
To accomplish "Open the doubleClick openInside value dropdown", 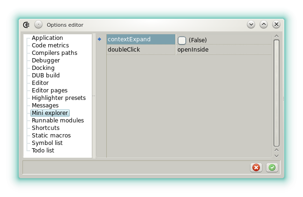I will (223, 50).
